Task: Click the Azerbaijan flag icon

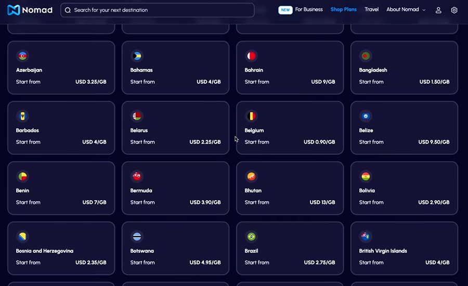Action: coord(23,56)
